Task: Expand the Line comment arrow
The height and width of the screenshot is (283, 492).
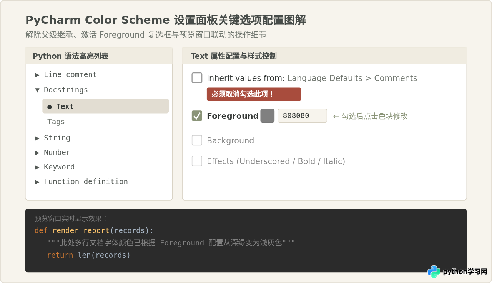Action: (x=37, y=75)
